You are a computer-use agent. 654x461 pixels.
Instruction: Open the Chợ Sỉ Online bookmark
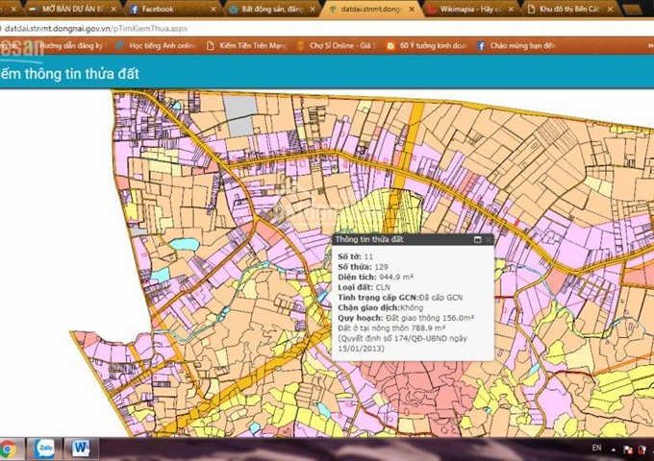338,45
